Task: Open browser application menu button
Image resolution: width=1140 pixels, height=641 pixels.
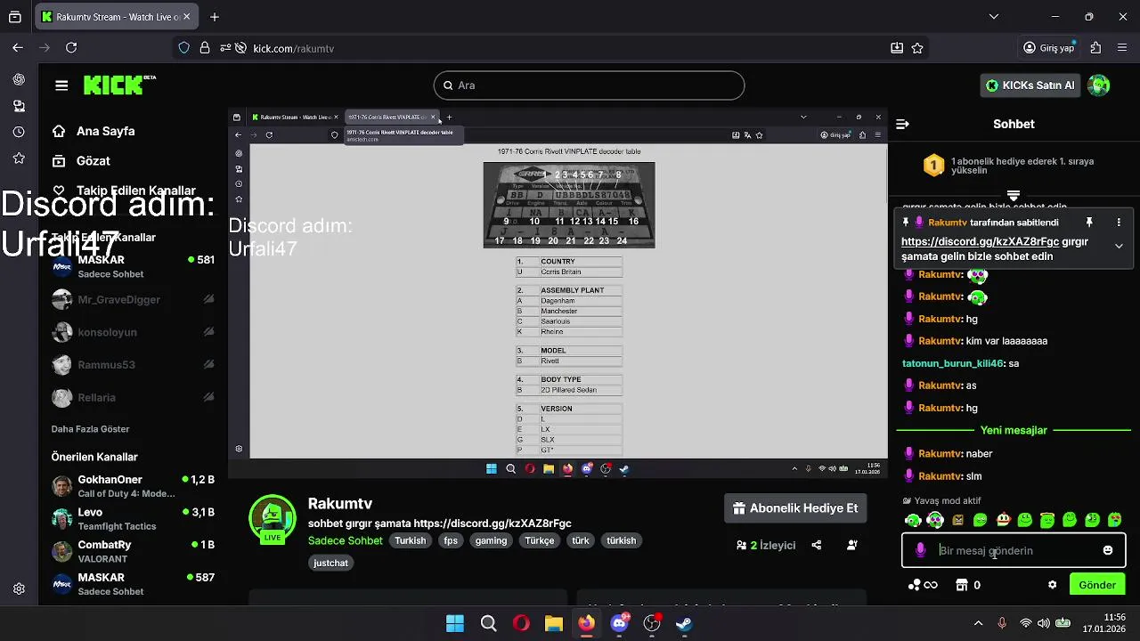Action: (1123, 48)
